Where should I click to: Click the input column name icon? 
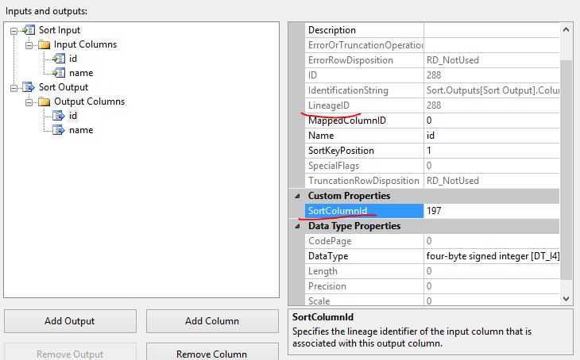[x=59, y=73]
